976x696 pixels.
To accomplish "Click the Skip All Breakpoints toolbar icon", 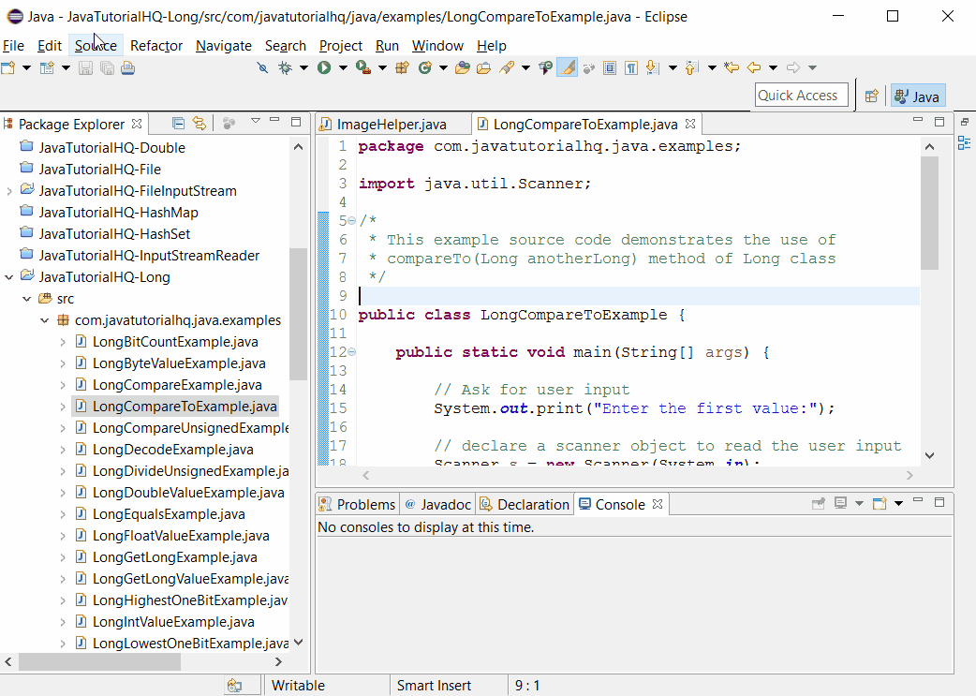I will (262, 67).
